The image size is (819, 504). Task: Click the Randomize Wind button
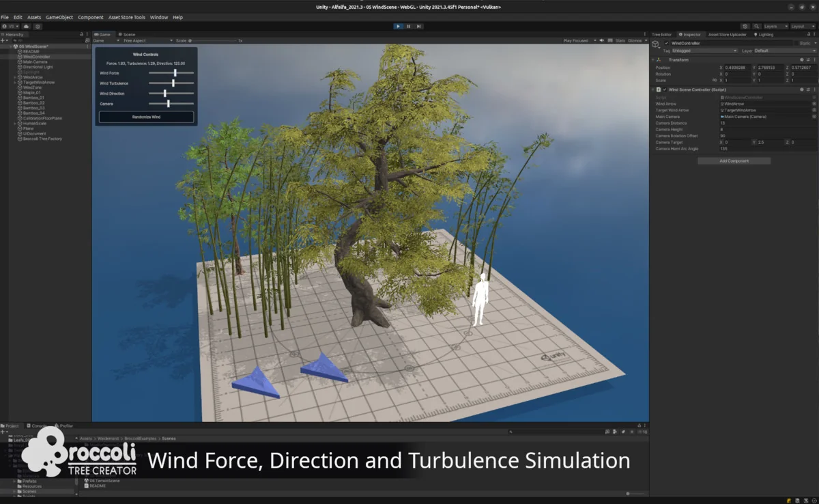[x=146, y=116]
